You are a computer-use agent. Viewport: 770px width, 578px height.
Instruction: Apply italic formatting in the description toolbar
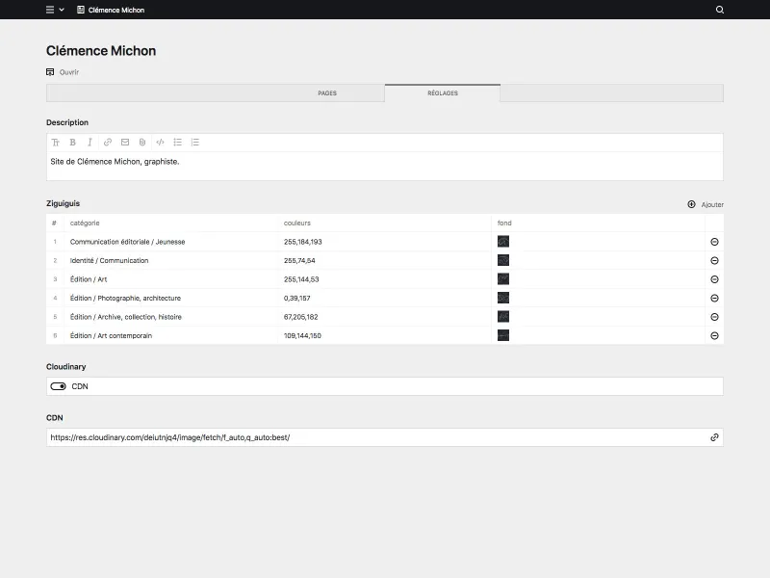tap(90, 142)
